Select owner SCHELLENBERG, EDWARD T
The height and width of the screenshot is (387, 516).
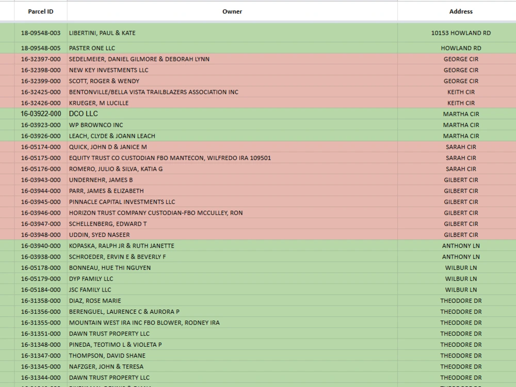click(x=232, y=224)
